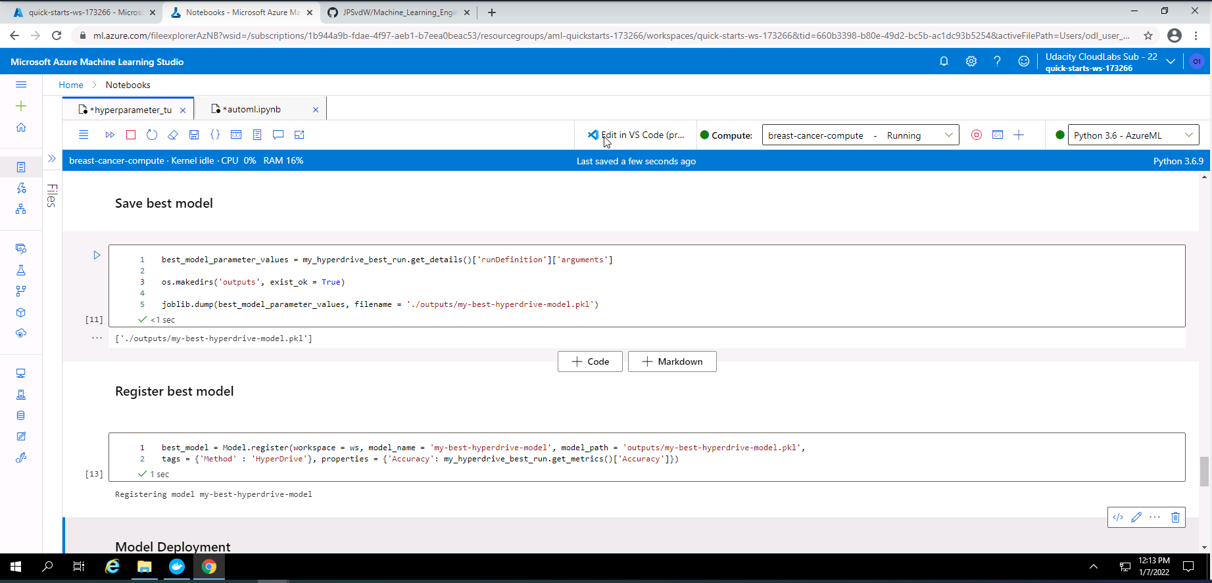The width and height of the screenshot is (1212, 583).
Task: Click the green plus Create new icon
Action: 21,106
